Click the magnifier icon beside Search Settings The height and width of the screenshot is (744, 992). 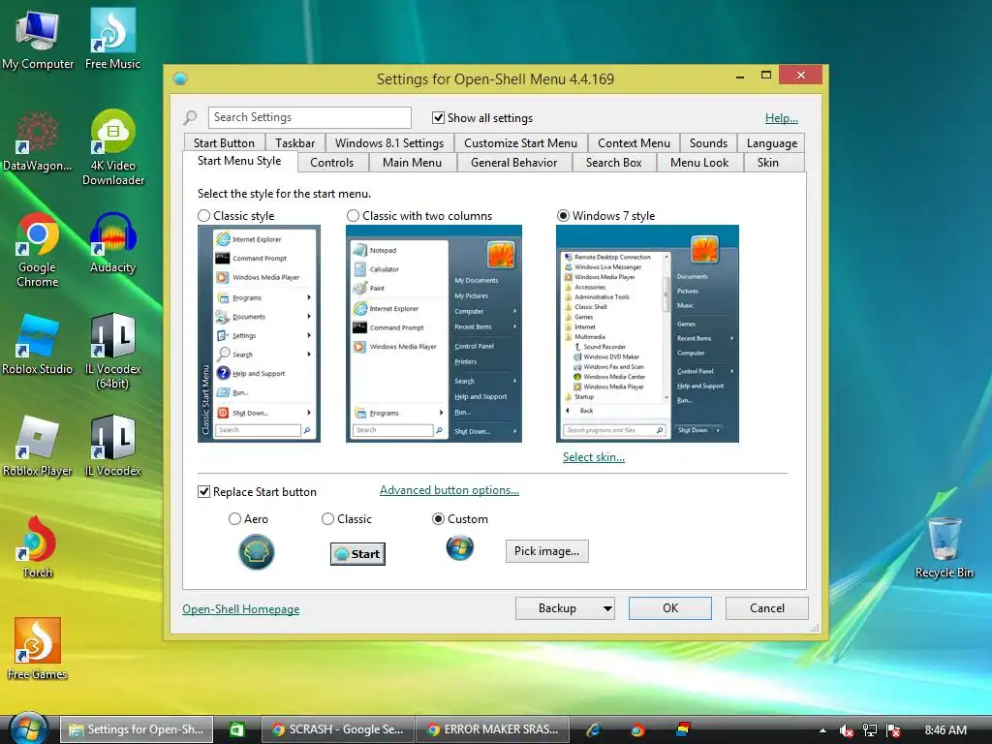tap(190, 117)
